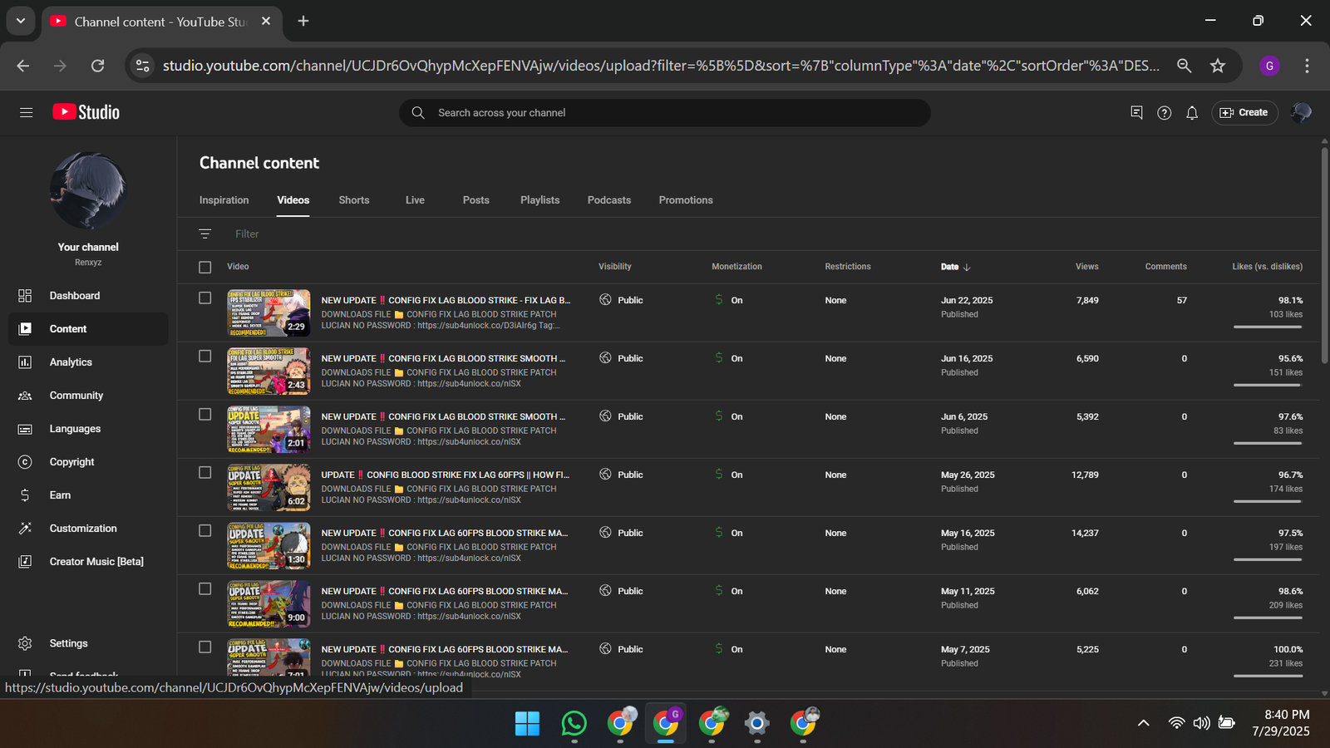View site information icon in address bar

143,66
